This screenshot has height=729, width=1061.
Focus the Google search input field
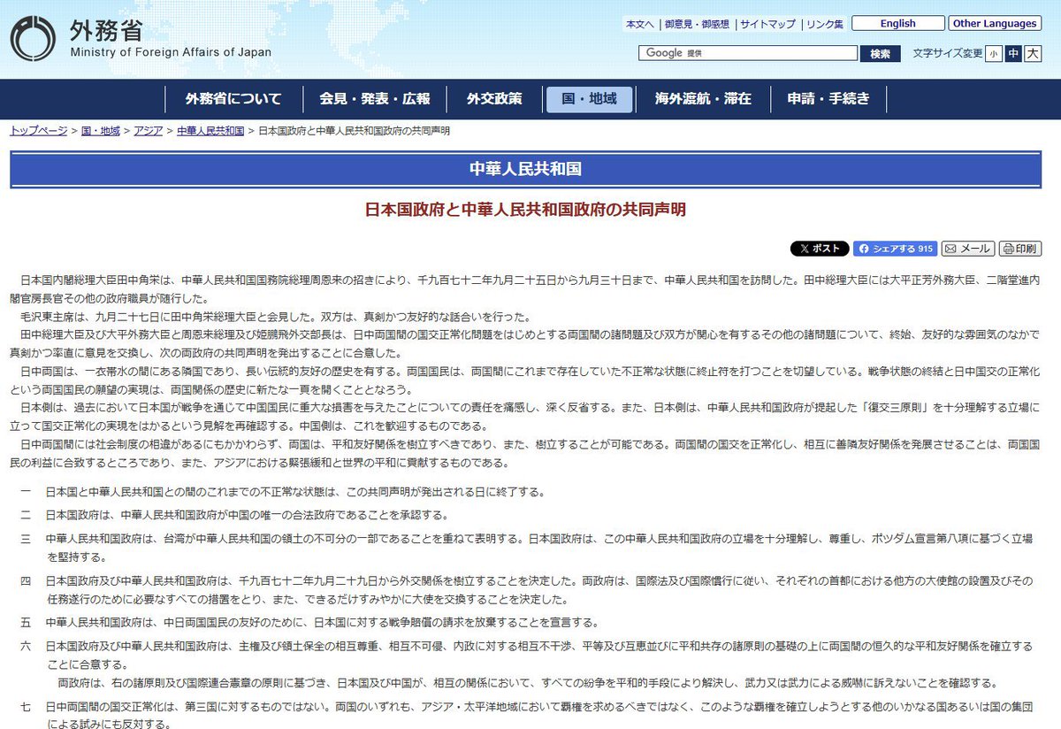click(748, 53)
